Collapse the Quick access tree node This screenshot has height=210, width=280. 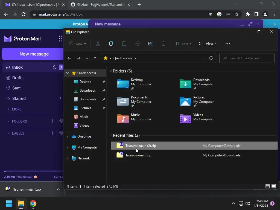(67, 73)
